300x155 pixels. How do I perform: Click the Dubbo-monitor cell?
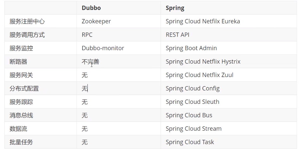(103, 48)
